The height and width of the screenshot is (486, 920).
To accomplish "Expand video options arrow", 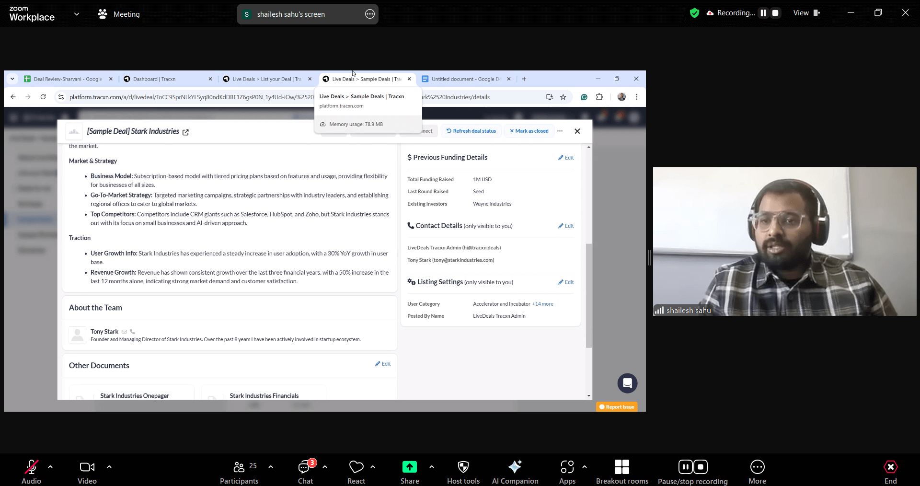I will (x=109, y=466).
